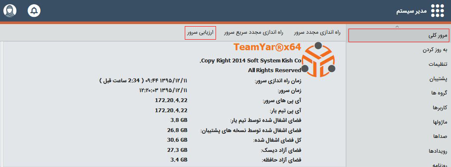The height and width of the screenshot is (167, 451).
Task: Open تنظیمات in the sidebar
Action: pyautogui.click(x=438, y=64)
